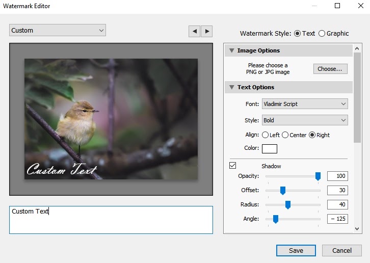Click the Custom Text watermark on the photo
Viewport: 370px width, 263px height.
62,169
